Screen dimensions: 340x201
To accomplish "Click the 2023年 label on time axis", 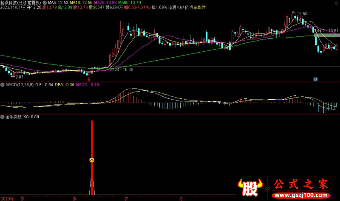I will [7, 198].
